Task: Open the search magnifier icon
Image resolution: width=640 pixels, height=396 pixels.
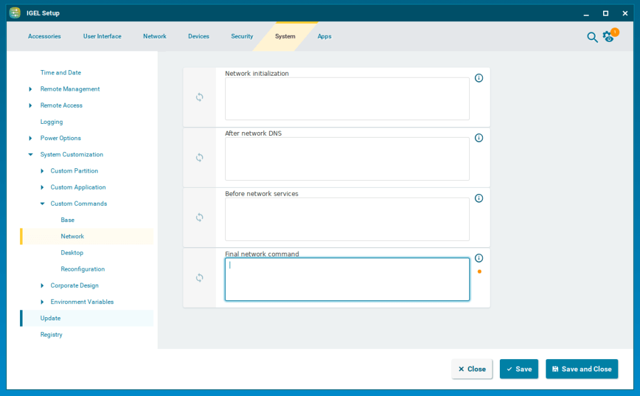Action: pos(592,37)
